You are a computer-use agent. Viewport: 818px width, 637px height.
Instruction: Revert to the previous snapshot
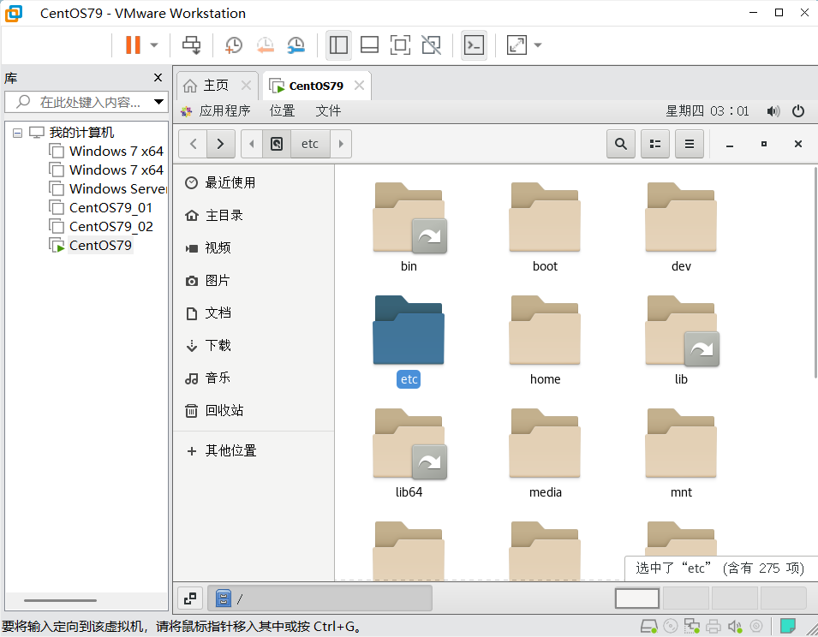(x=265, y=45)
